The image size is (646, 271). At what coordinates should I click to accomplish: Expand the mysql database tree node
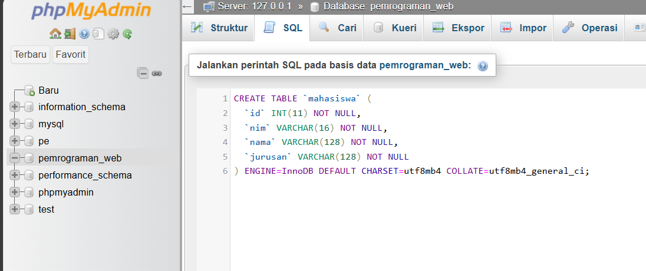click(15, 124)
